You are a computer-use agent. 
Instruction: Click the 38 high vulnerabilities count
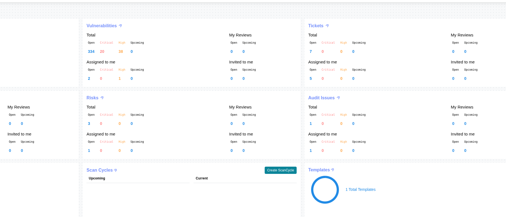point(121,51)
